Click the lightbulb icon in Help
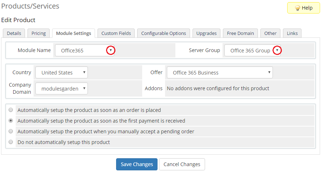Viewport: 324px width, 175px height. (297, 8)
